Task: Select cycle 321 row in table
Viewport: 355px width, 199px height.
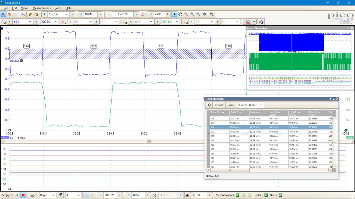Action: [x=219, y=141]
